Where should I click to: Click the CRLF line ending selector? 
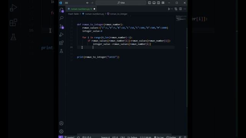123,137
